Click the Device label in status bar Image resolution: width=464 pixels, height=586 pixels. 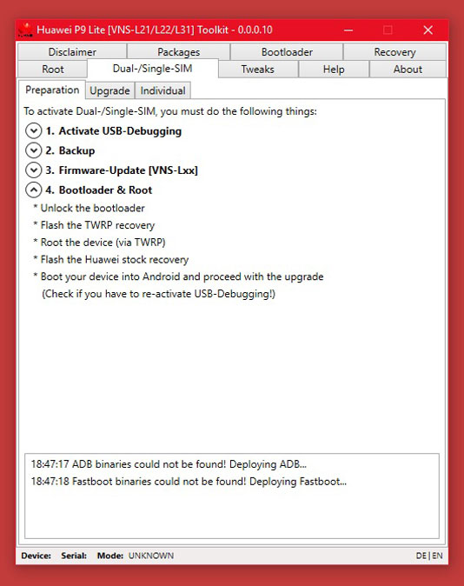[36, 556]
